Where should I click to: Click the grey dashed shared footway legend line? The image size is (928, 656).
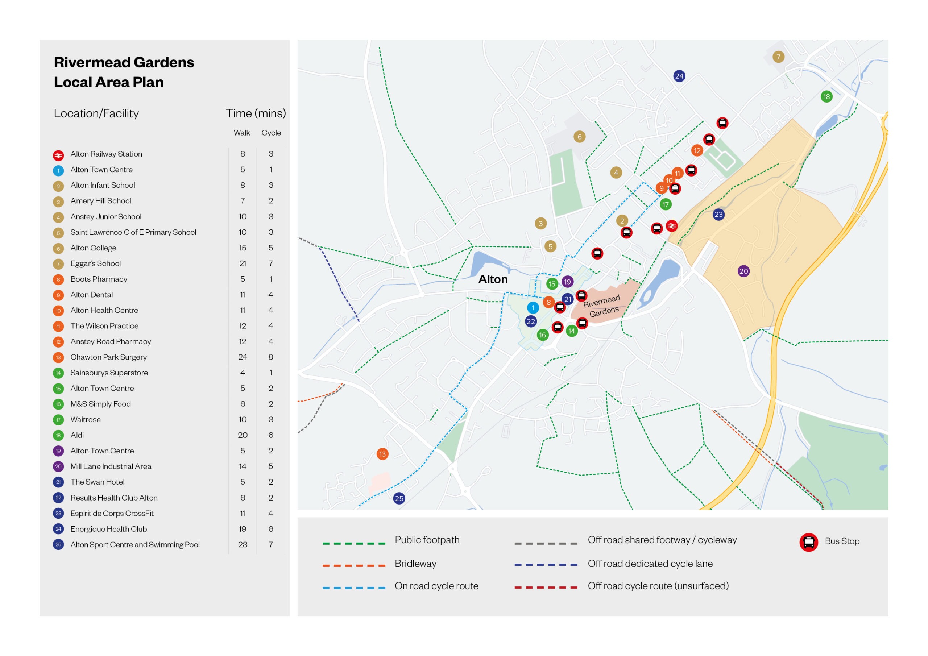click(x=546, y=543)
